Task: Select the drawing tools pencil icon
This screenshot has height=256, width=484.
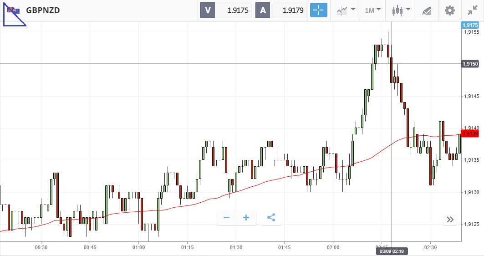Action: [x=427, y=10]
